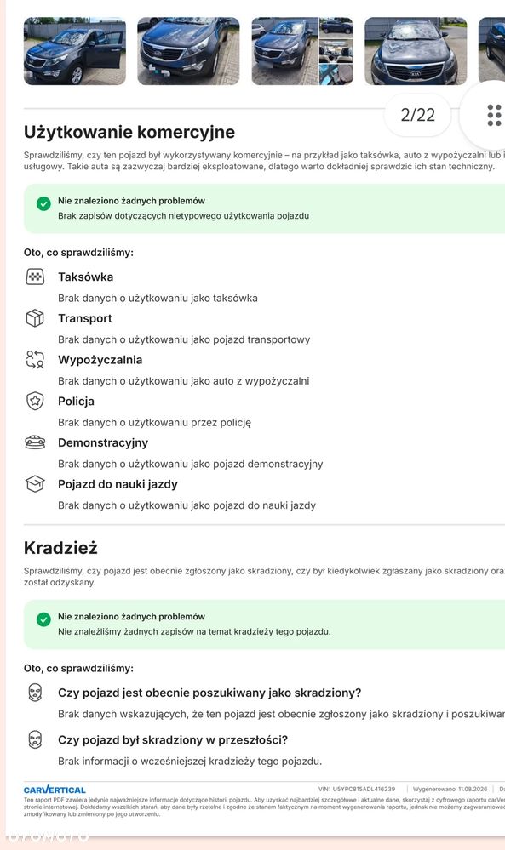Click the thief mask icon for currently wanted question

pyautogui.click(x=35, y=693)
